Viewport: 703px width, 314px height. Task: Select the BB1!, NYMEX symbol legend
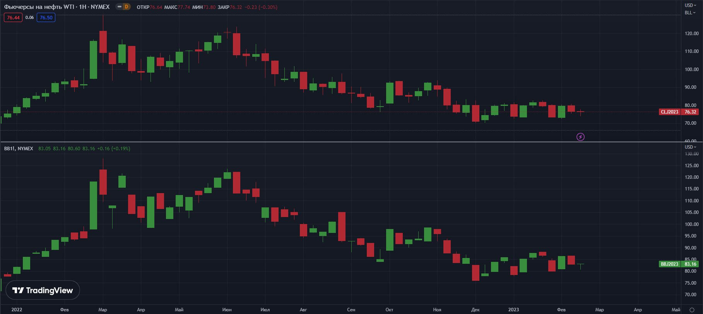tap(19, 149)
